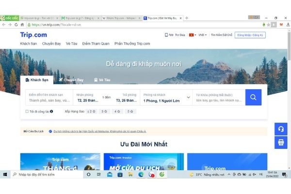Viewport: 291px width, 194px height.
Task: Click the page vertical scrollbar thumb
Action: coord(289,46)
